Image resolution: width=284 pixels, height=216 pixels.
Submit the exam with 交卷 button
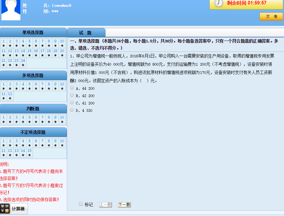pyautogui.click(x=271, y=16)
